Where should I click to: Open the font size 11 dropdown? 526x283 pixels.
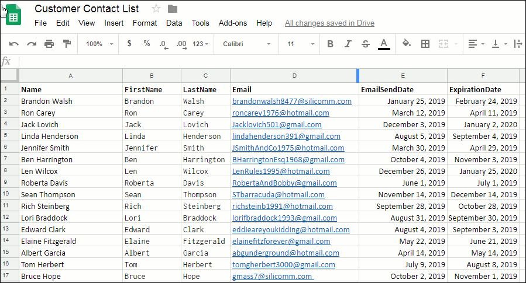point(301,44)
